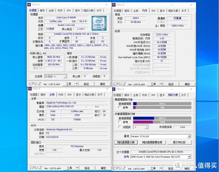Image resolution: width=219 pixels, height=172 pixels.
Task: Close the memory CPU-Z window
Action: click(191, 5)
